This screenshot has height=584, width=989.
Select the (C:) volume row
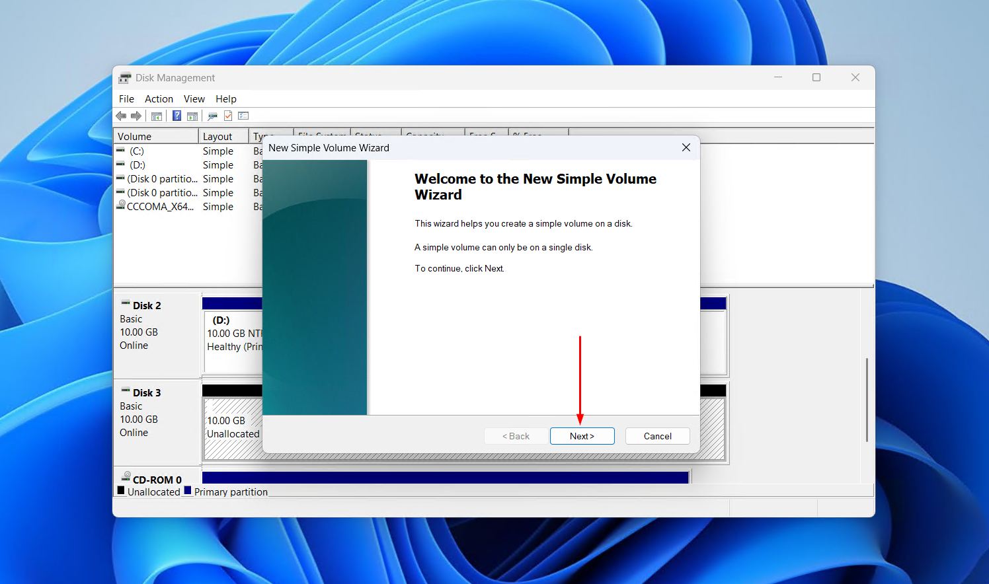[188, 151]
